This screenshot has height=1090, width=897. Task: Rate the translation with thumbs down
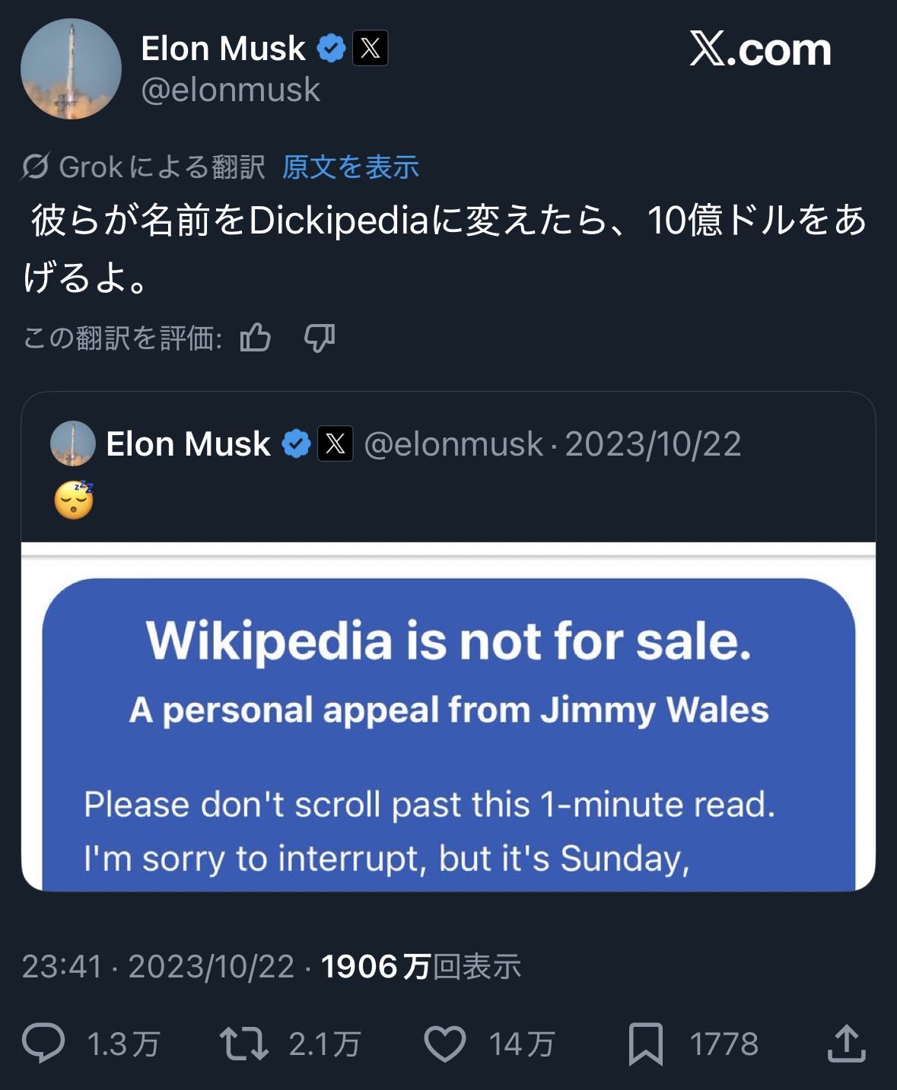click(319, 337)
